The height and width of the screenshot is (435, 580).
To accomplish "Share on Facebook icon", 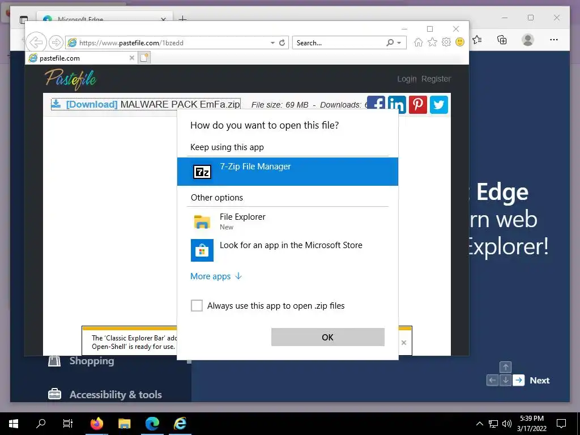I will coord(376,103).
